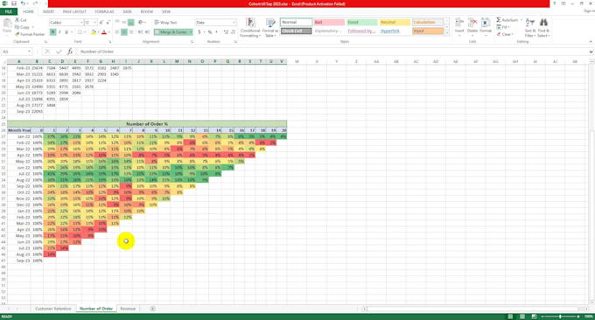Open Find & Select binoculars menu
595x320 pixels.
tap(543, 27)
